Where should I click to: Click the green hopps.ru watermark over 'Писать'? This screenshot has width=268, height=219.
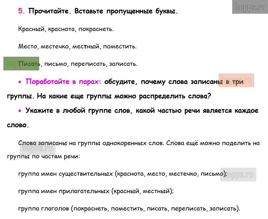coord(21,63)
